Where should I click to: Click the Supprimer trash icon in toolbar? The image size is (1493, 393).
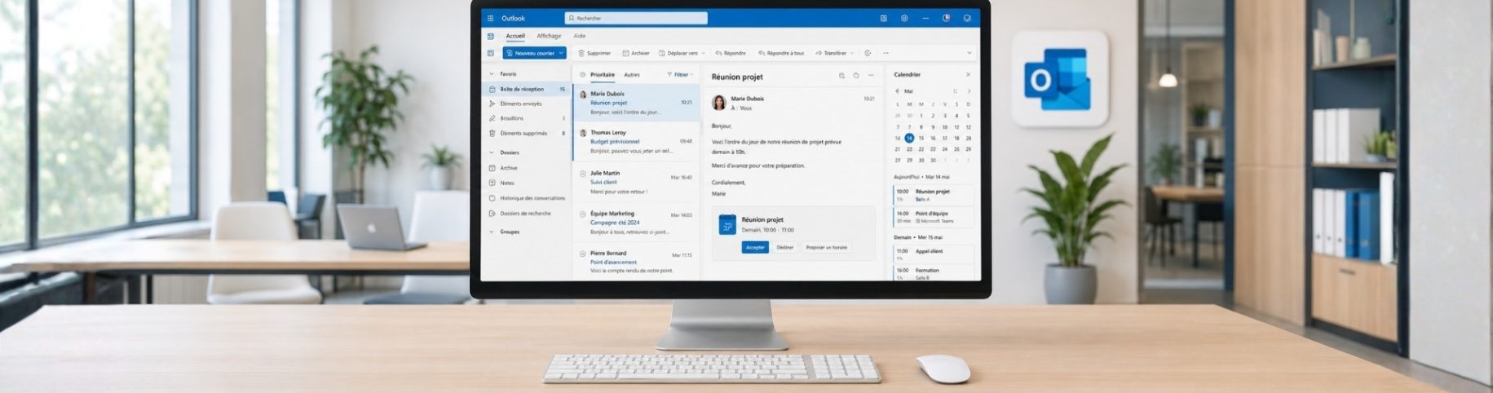581,53
